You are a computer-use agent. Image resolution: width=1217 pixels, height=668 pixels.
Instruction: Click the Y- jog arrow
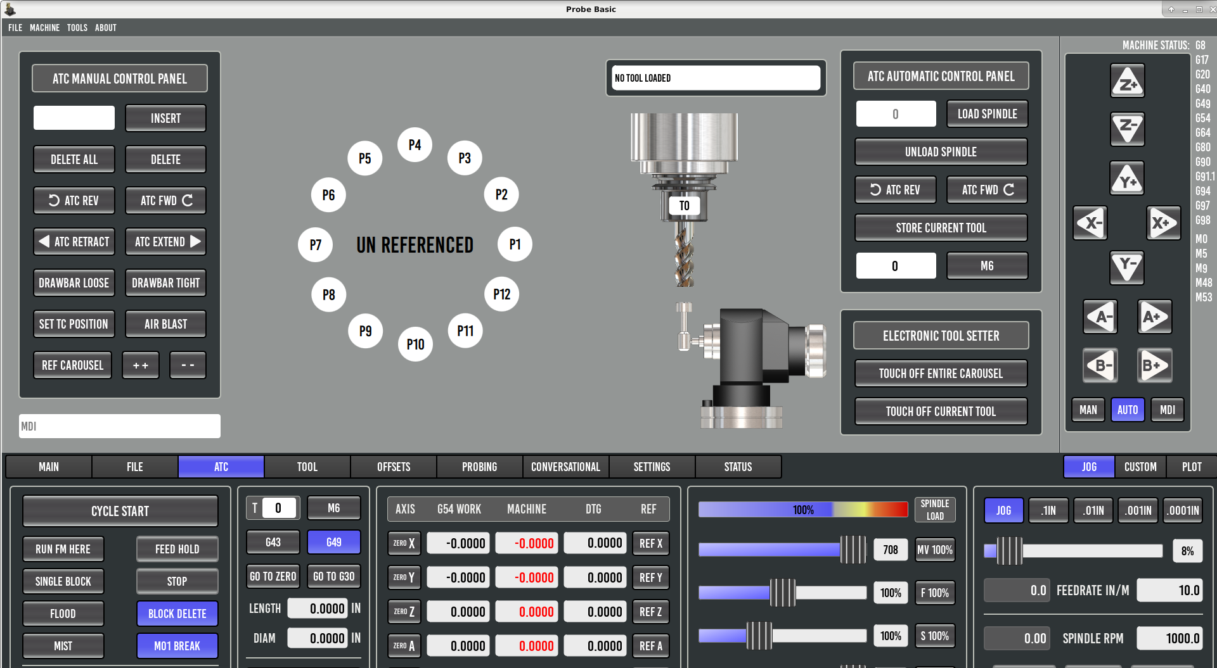[x=1127, y=267]
